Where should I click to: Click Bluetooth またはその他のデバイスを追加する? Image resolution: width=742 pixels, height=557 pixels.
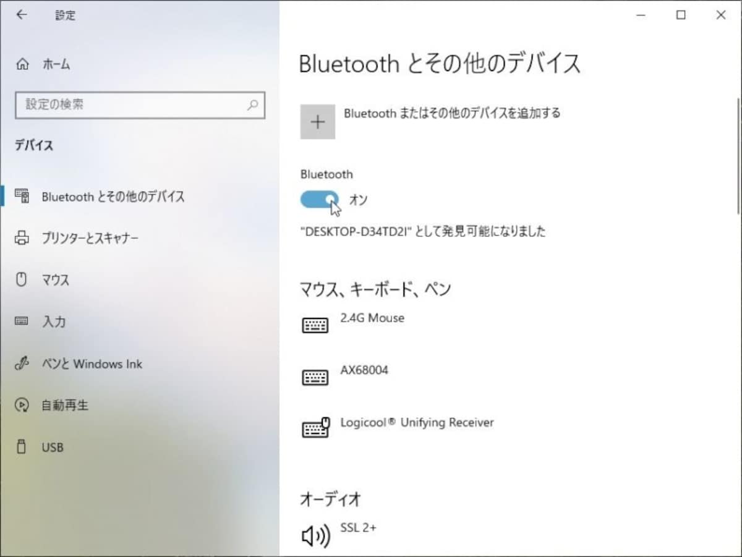click(x=452, y=113)
